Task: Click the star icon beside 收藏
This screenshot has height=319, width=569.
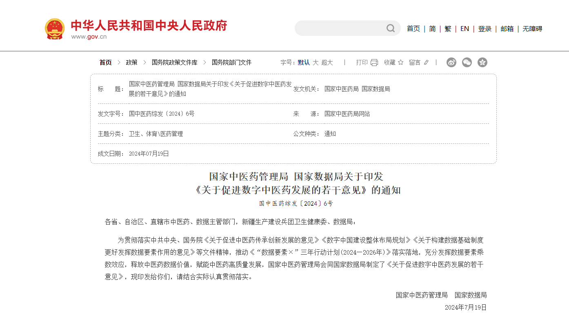Action: point(400,62)
